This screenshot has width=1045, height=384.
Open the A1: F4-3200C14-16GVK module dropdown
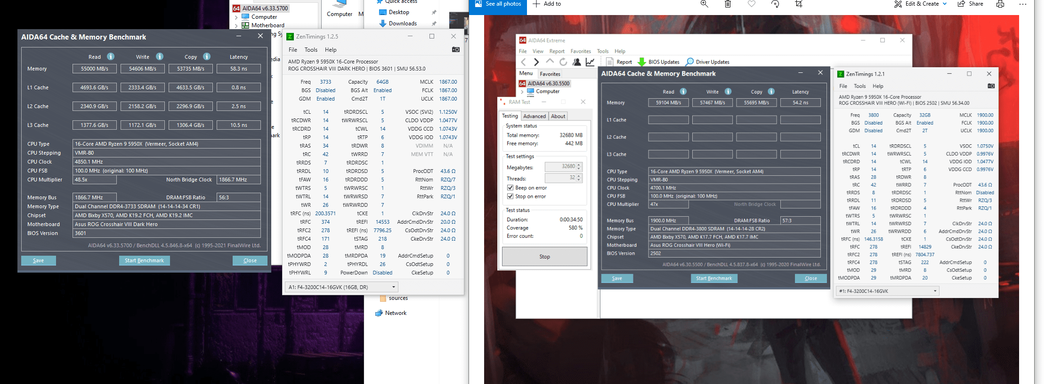[x=342, y=287]
